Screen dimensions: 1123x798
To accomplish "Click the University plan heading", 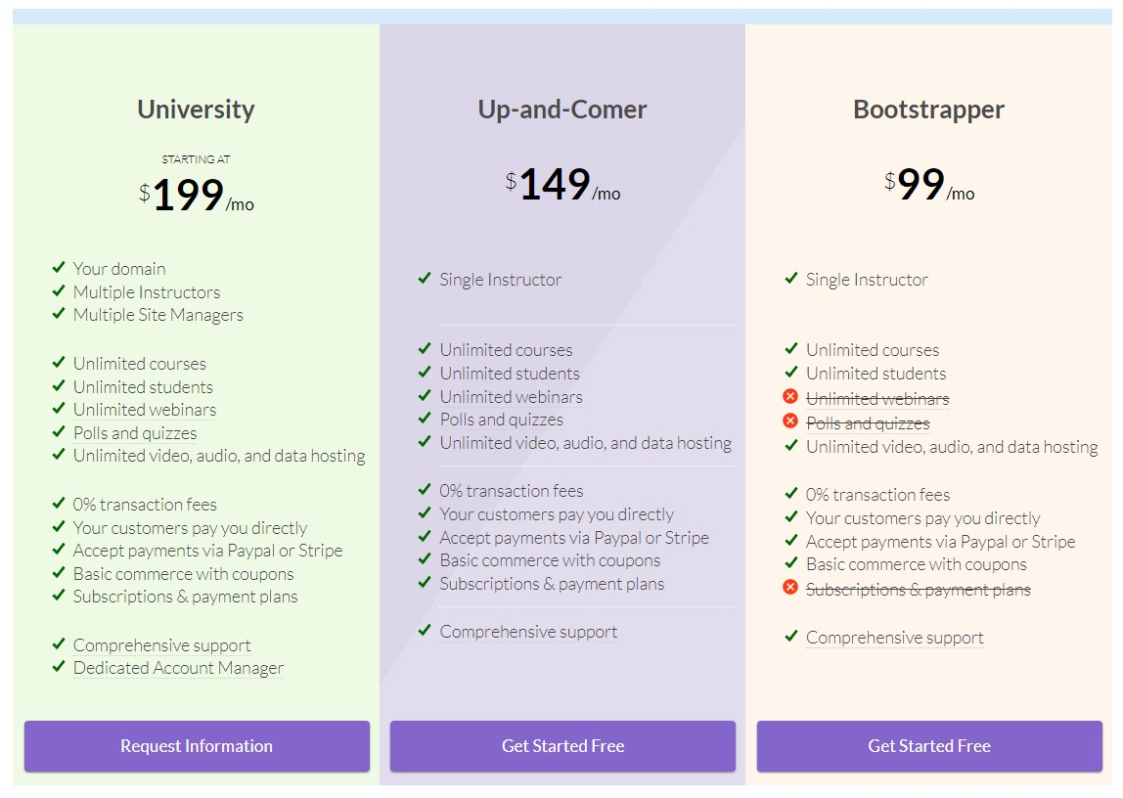I will pos(197,110).
